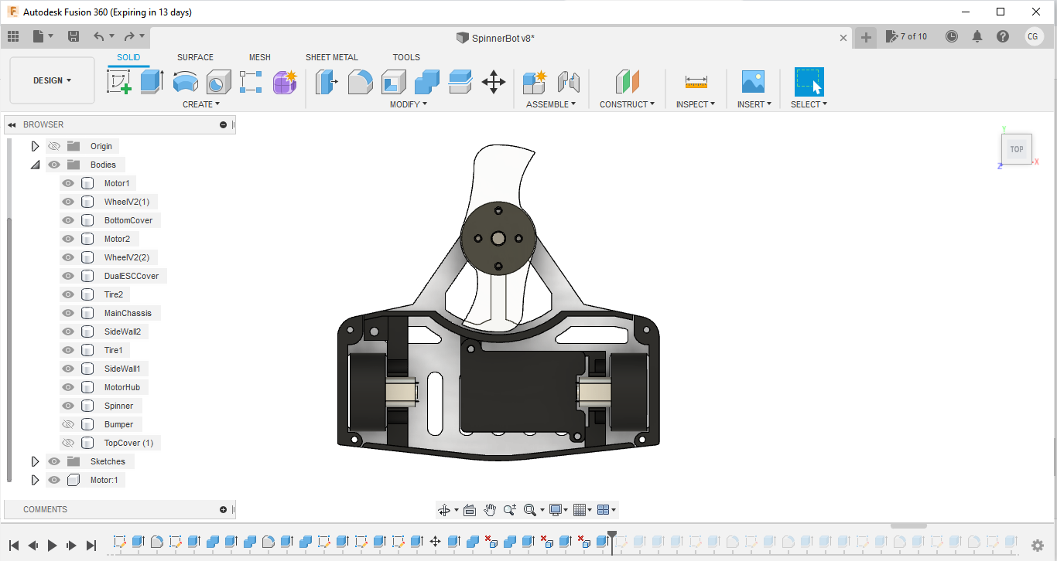
Task: Click the TOP face of view cube
Action: coord(1016,149)
